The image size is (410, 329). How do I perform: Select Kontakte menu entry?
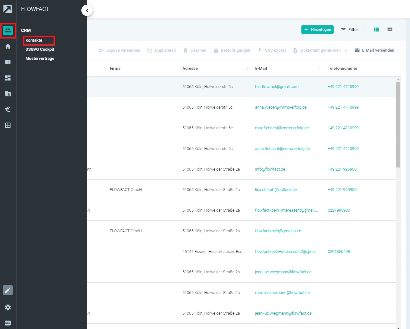coord(34,40)
